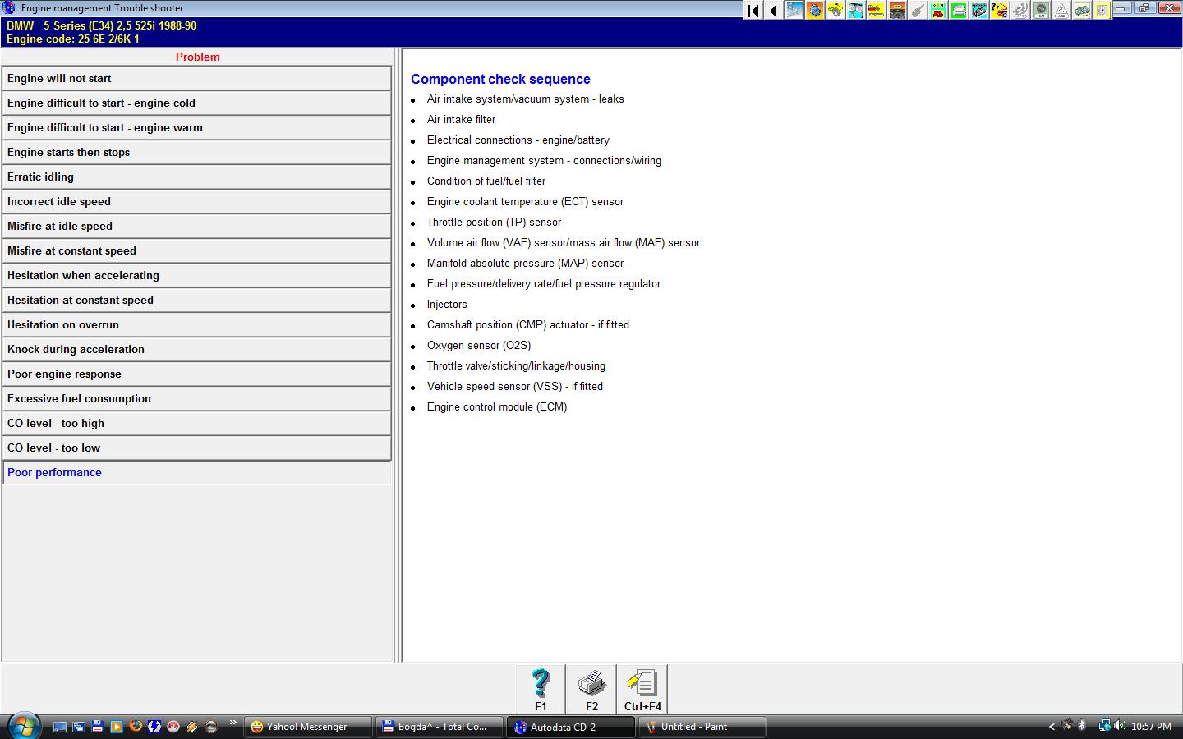Select 'Engine will not start' problem

coord(196,78)
